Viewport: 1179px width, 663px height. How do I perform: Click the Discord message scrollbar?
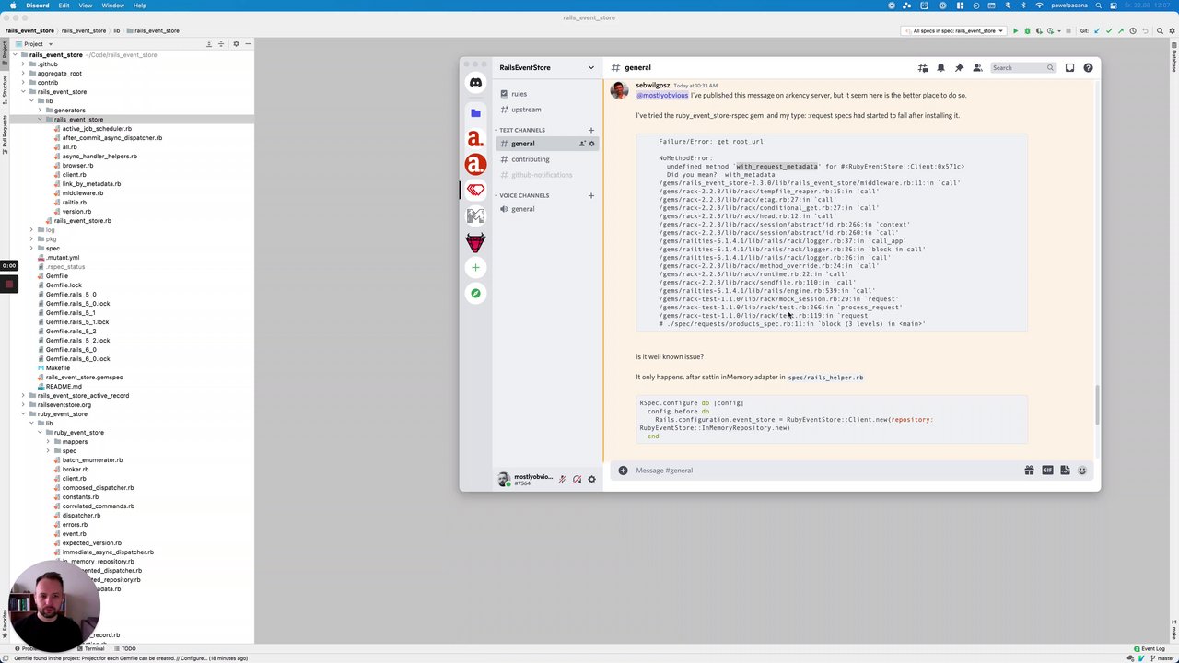1097,405
